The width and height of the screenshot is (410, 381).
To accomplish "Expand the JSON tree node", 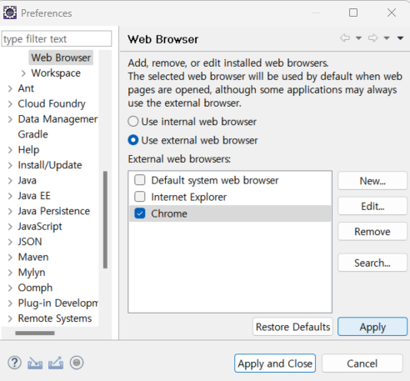I will point(10,242).
